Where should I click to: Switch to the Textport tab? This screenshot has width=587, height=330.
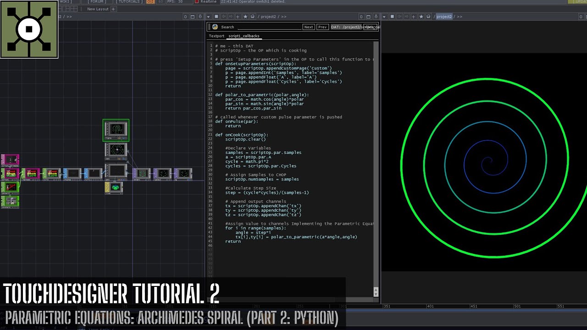point(216,36)
